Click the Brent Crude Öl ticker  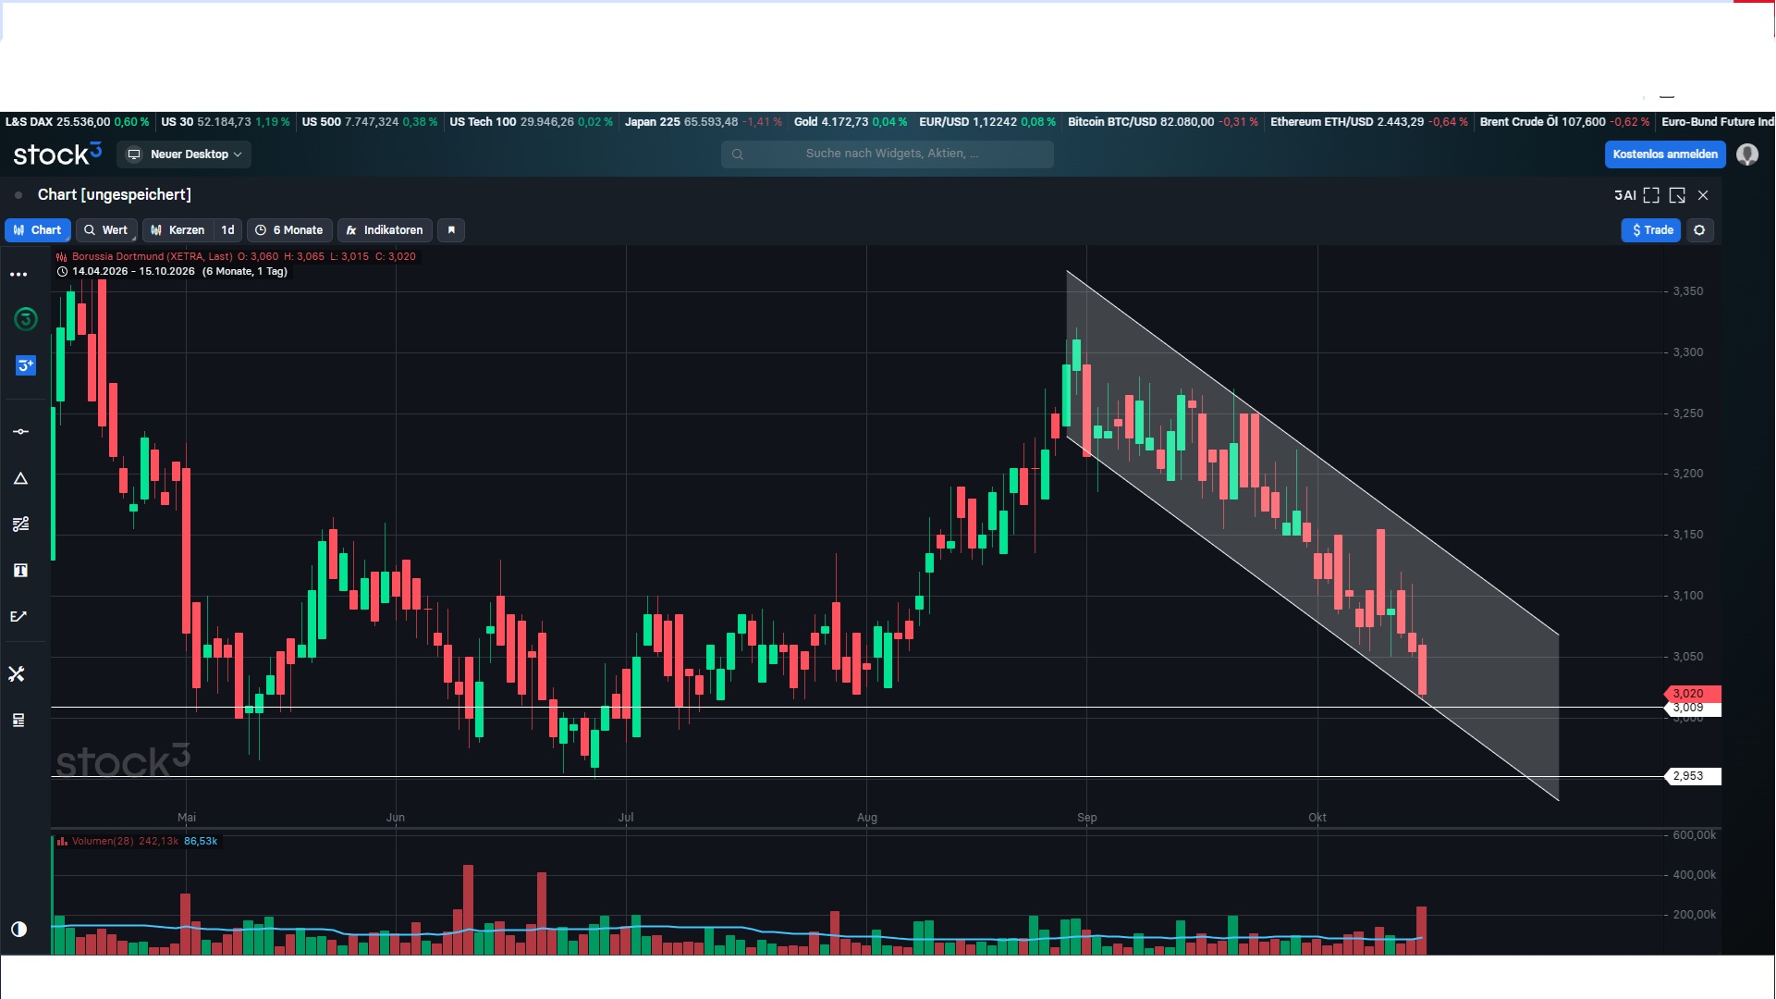coord(1564,122)
